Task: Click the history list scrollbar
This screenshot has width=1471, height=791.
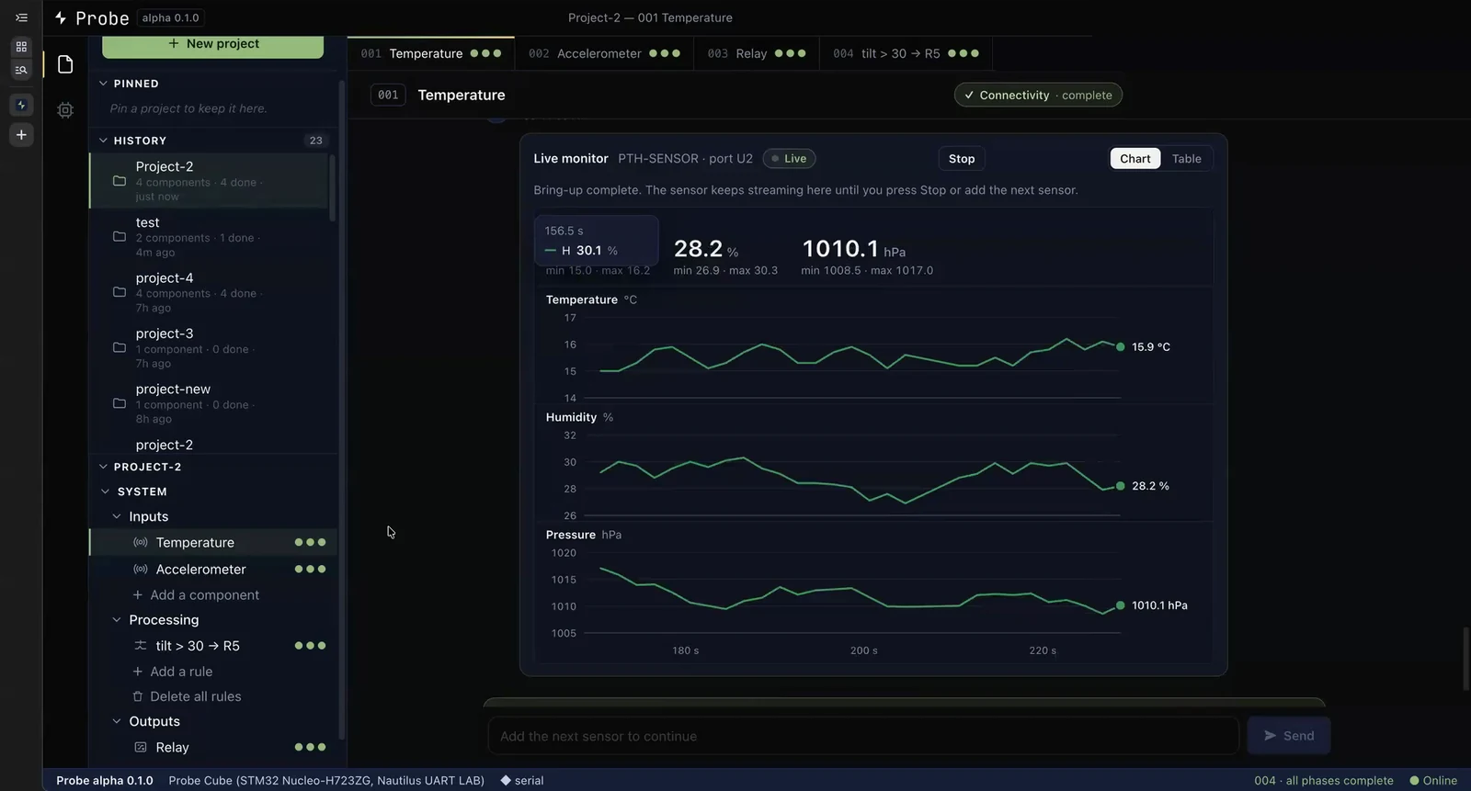Action: point(332,188)
